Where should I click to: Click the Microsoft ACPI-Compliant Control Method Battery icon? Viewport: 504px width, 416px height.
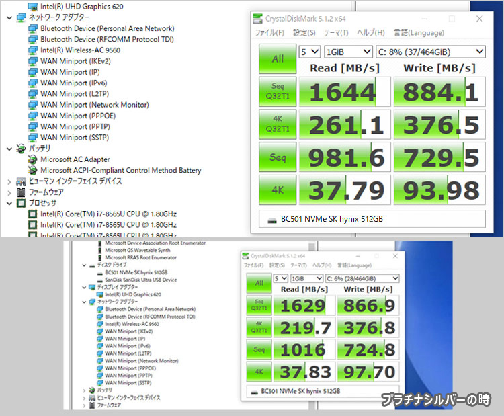32,171
